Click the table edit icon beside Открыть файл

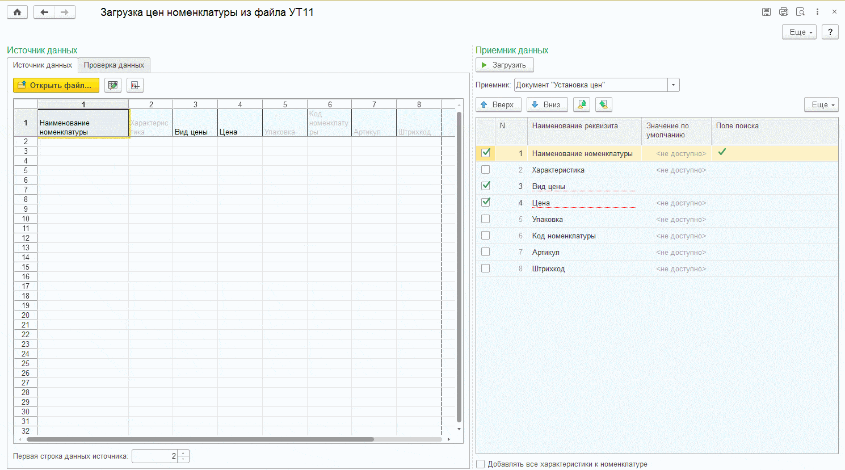click(113, 85)
